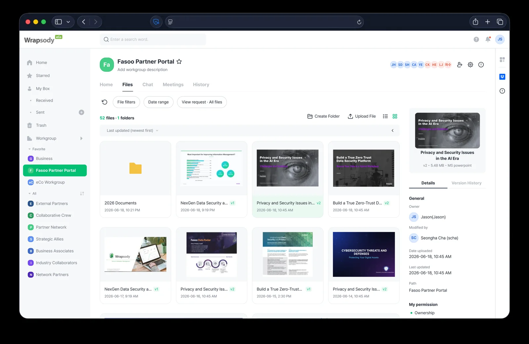This screenshot has width=529, height=344.
Task: Switch to list view
Action: coord(385,116)
